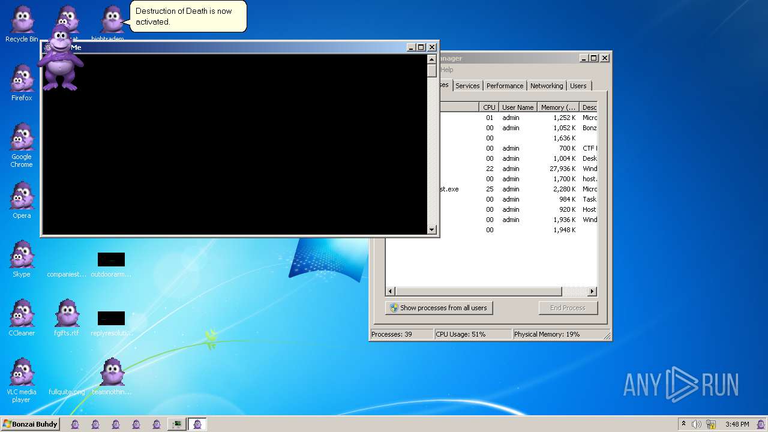768x432 pixels.
Task: Select the partially hidden Processes tab
Action: (445, 85)
